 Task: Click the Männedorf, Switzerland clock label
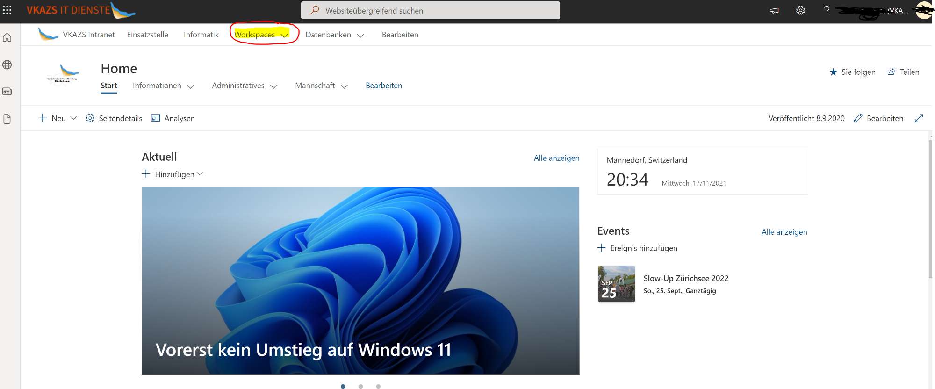coord(647,160)
